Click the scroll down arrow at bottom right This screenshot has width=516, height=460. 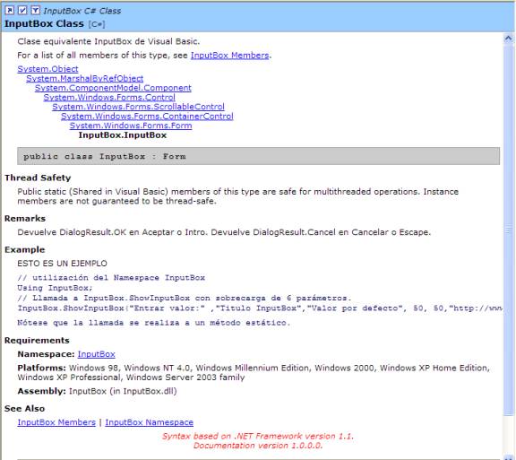point(509,457)
